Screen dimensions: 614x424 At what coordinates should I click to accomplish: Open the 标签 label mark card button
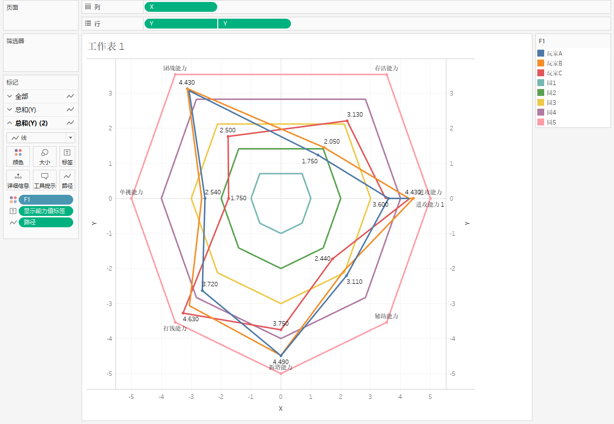tap(67, 156)
